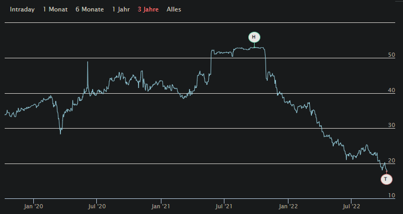Display the Alles full history range
403x214 pixels.
pos(174,9)
